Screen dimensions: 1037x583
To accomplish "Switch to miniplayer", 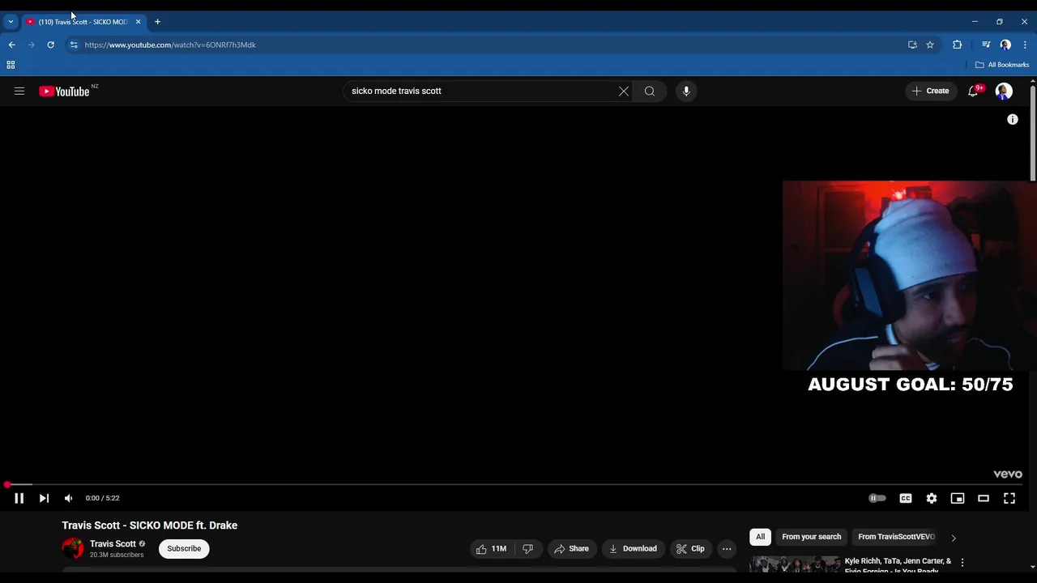I will pyautogui.click(x=958, y=498).
